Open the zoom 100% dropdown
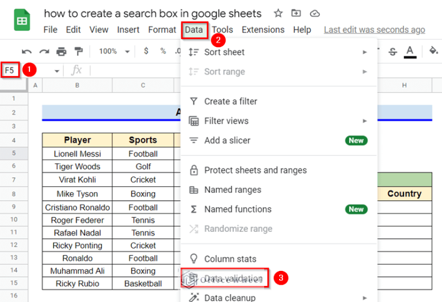 pos(114,51)
